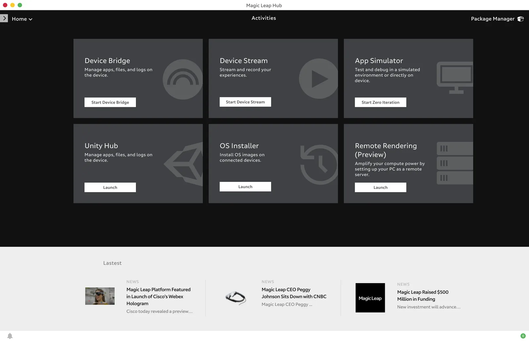
Task: Click the App Simulator card title
Action: (x=379, y=61)
